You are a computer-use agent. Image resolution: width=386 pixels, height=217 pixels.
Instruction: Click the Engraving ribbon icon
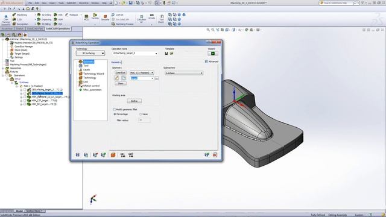44,19
